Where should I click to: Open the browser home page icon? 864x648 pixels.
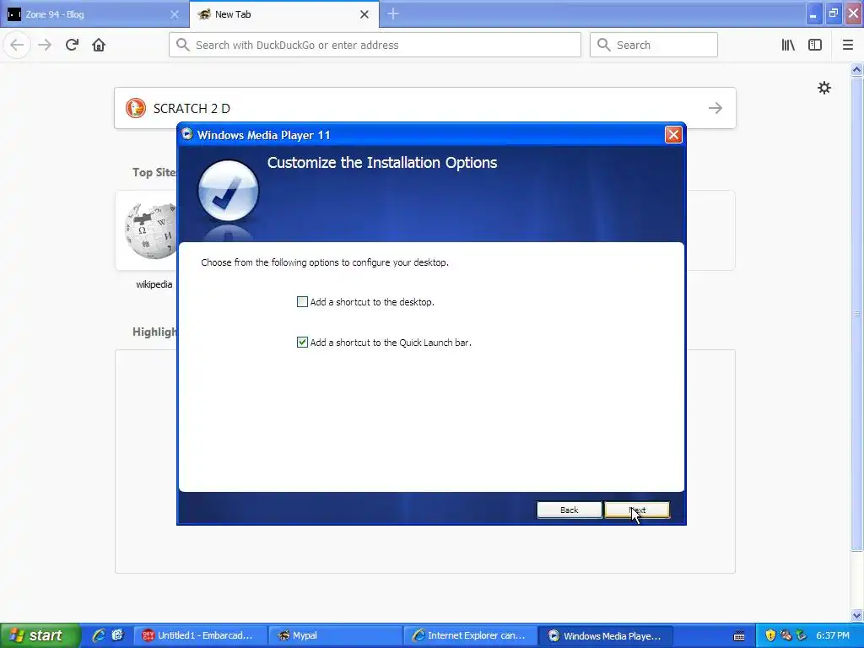coord(99,45)
